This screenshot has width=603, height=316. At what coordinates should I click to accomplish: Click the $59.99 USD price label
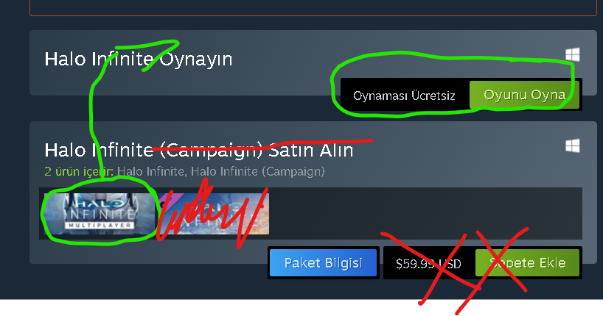[x=428, y=264]
